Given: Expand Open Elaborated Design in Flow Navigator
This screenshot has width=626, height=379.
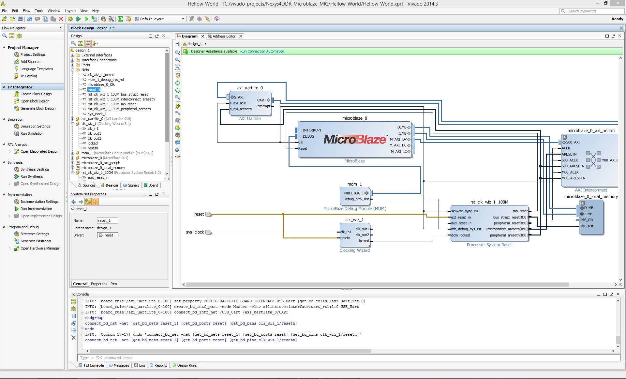Looking at the screenshot, I should coord(9,151).
